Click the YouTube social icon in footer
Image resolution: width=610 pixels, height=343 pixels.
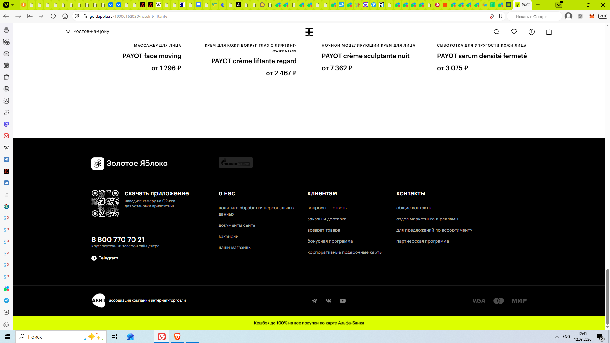click(x=343, y=301)
